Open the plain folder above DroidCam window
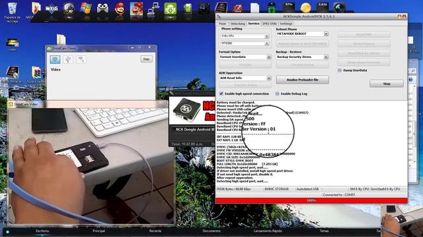Screen dimensions: 423x237 (61, 39)
